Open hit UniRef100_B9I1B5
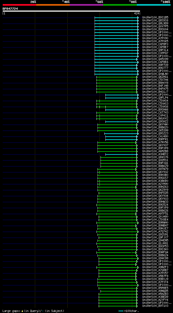Viewport: 173px width, 313px height. pyautogui.click(x=155, y=17)
